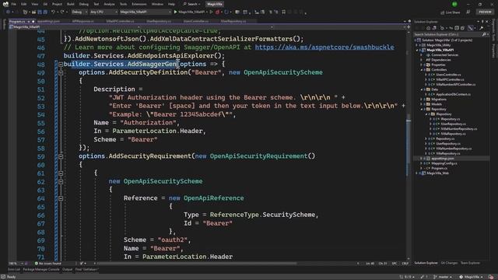Screen dimensions: 498x280
Task: Click the Search Solution Explorer input field
Action: 447,34
